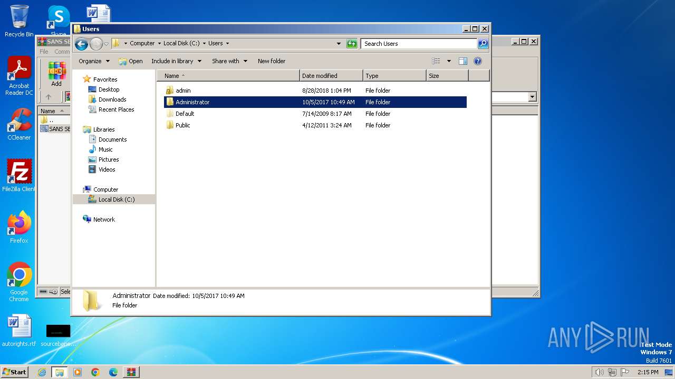Open Recent Places in Favorites
The height and width of the screenshot is (379, 675).
[x=116, y=109]
